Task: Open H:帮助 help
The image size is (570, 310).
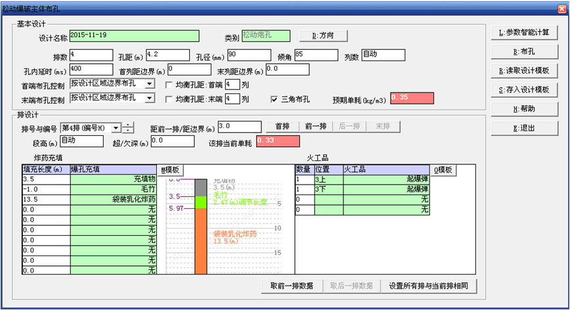Action: click(x=524, y=108)
